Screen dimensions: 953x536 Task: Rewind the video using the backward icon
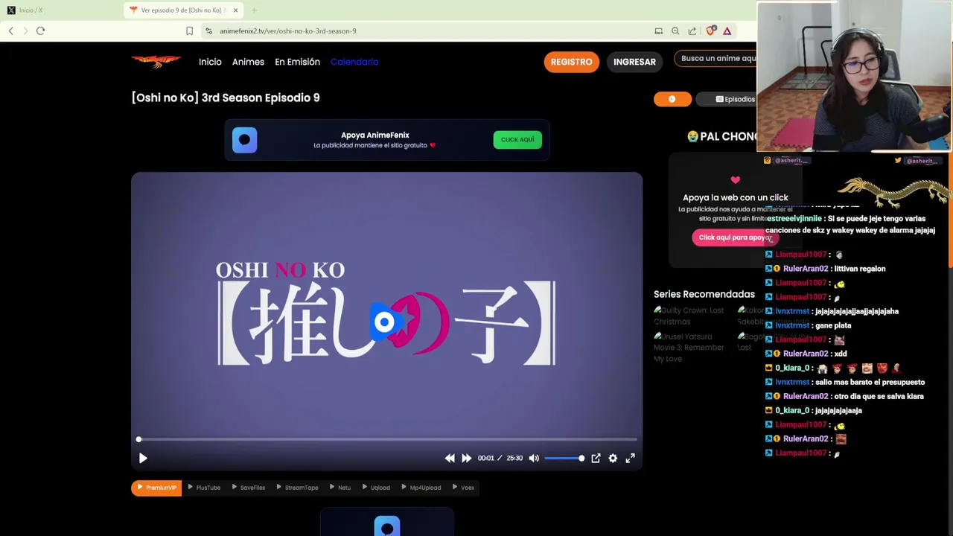coord(450,459)
